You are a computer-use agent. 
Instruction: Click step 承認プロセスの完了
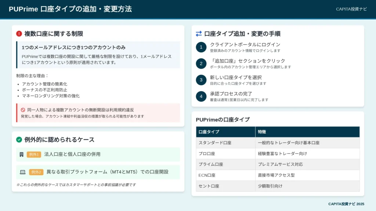click(x=231, y=94)
